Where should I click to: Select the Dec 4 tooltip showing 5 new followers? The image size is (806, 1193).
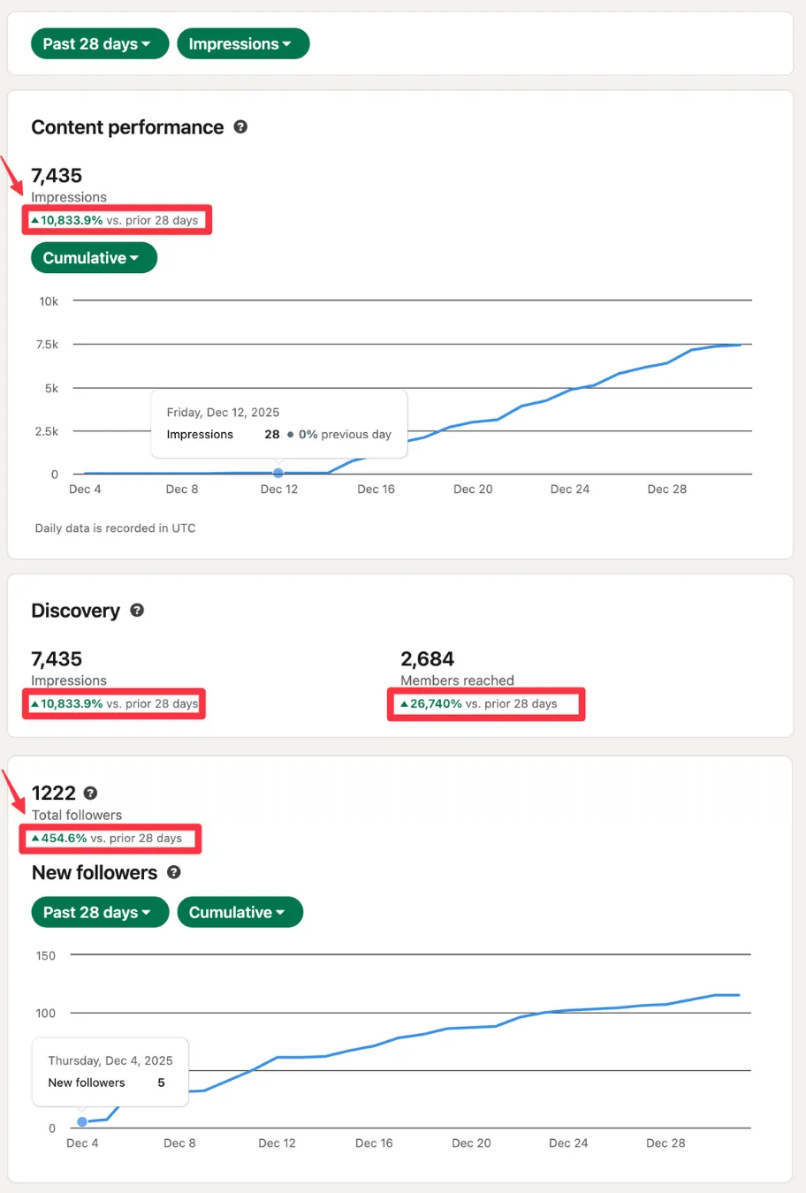tap(110, 1071)
